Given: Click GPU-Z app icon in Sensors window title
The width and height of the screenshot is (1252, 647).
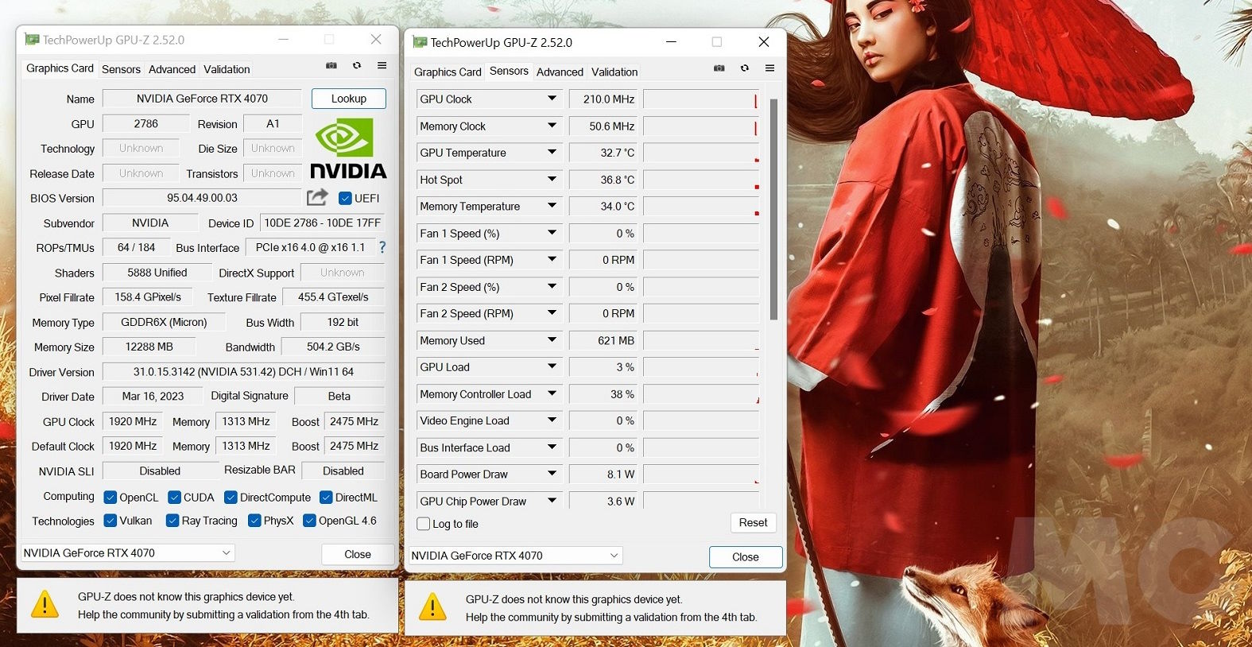Looking at the screenshot, I should [x=420, y=42].
